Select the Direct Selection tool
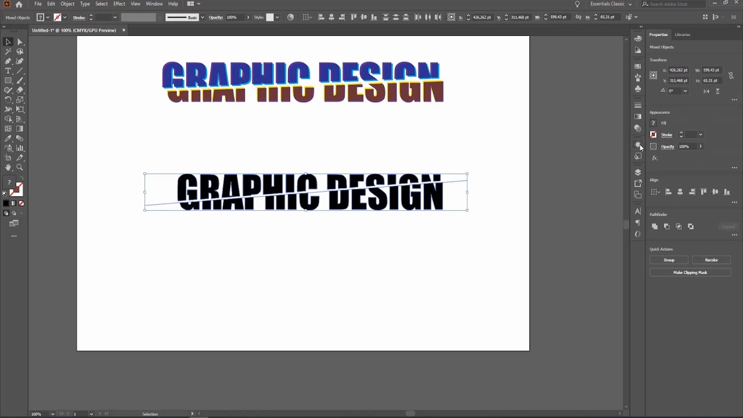743x418 pixels. 20,42
